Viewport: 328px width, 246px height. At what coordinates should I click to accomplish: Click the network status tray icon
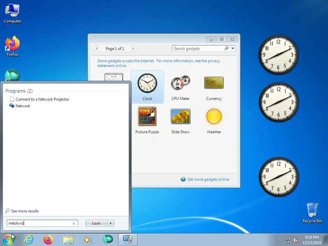[x=288, y=240]
